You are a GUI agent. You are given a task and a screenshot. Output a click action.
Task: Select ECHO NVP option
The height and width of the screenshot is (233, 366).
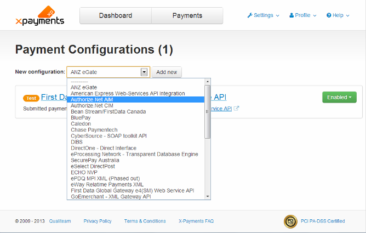click(136, 172)
